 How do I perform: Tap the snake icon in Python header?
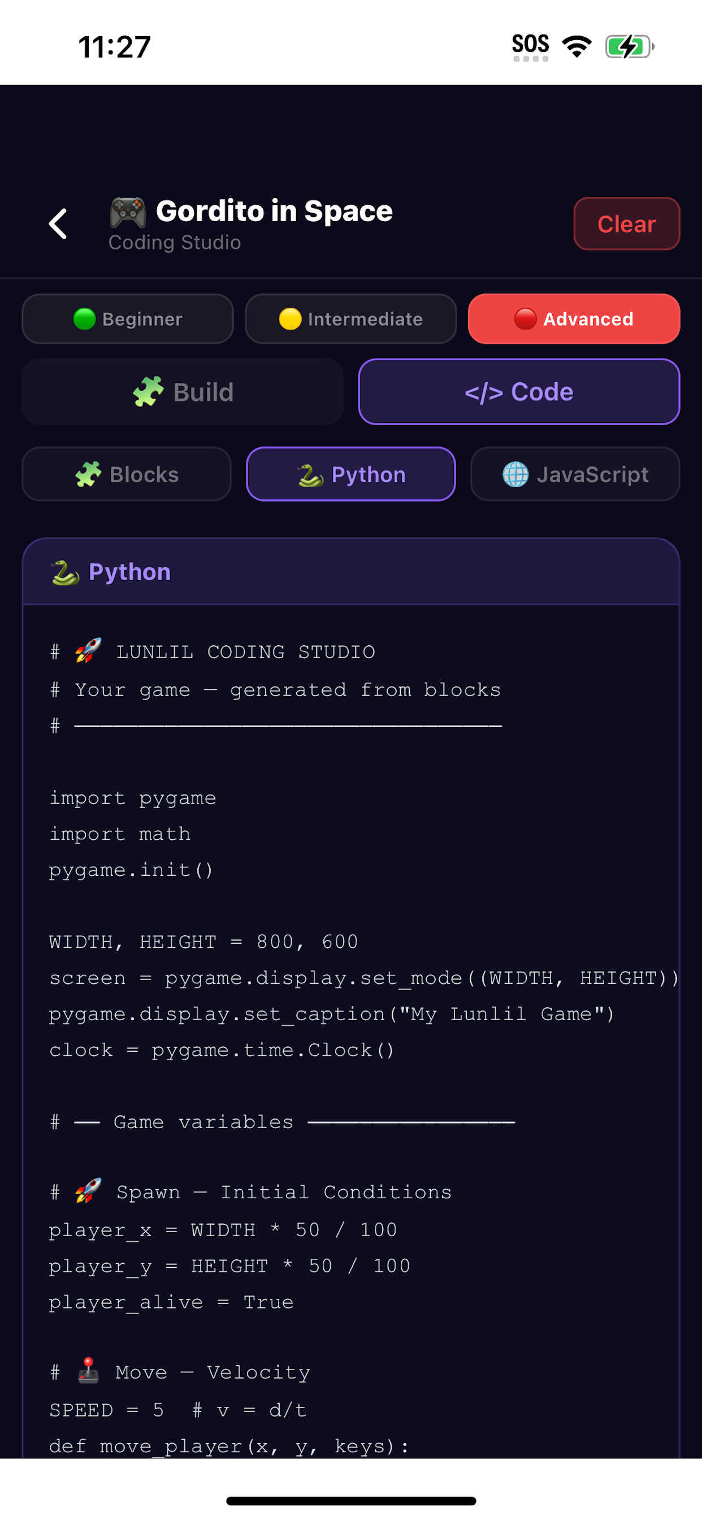tap(66, 572)
